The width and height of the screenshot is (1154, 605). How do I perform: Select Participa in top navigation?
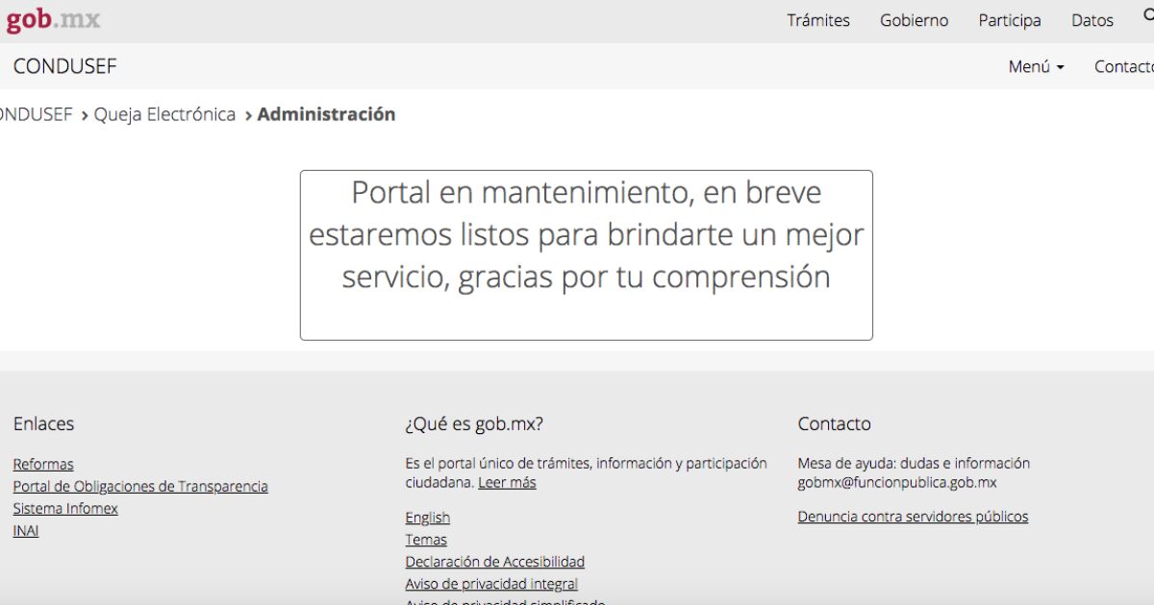point(1010,20)
